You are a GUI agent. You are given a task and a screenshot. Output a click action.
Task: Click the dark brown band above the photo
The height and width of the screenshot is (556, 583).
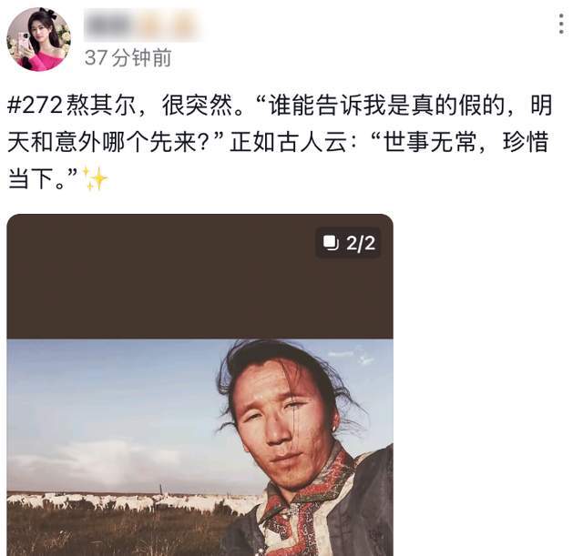tap(199, 277)
